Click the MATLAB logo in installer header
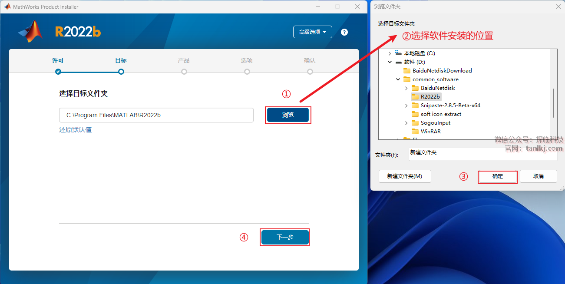Image resolution: width=565 pixels, height=284 pixels. (31, 32)
